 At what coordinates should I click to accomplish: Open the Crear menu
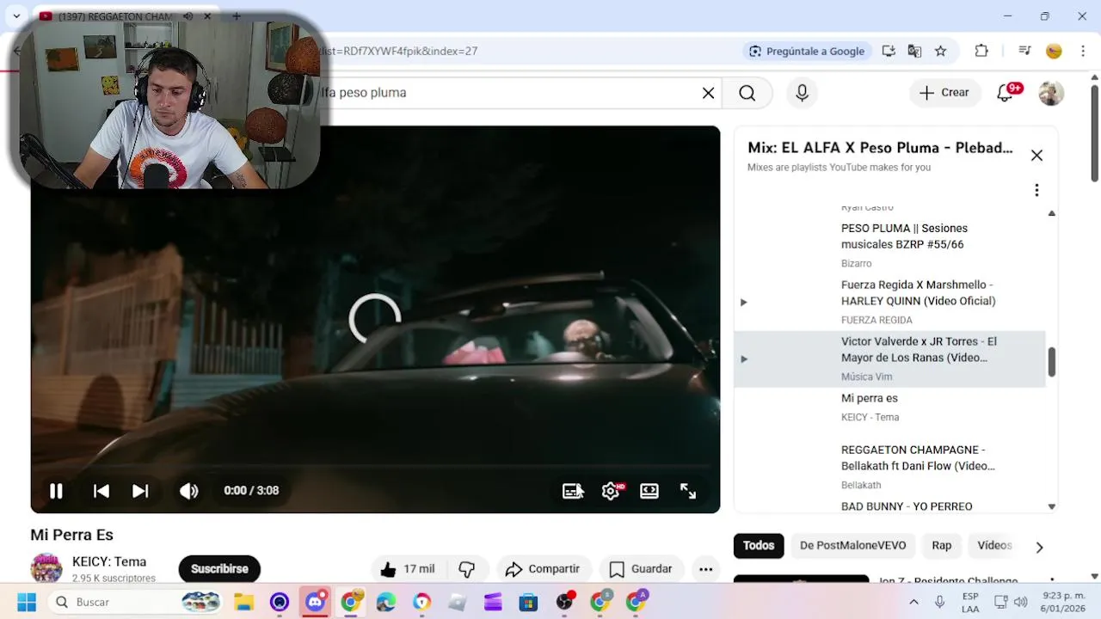(x=944, y=93)
